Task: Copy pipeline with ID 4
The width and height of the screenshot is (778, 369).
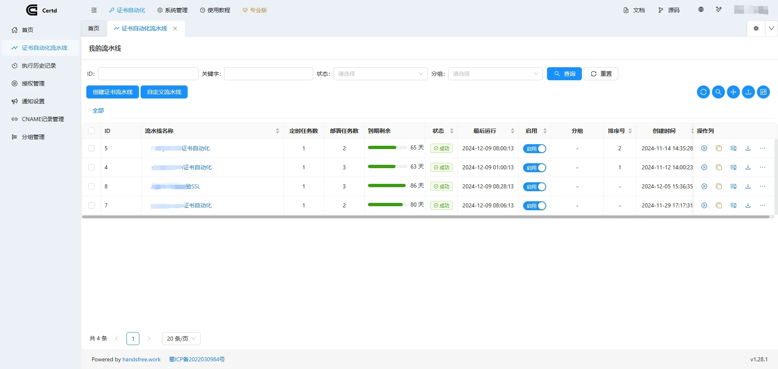Action: point(719,167)
